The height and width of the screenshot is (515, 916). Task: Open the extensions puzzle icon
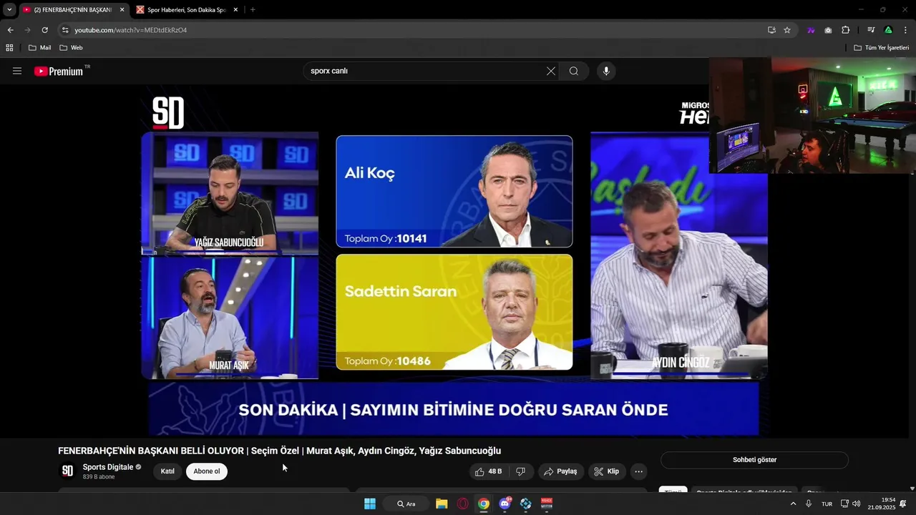(x=846, y=30)
